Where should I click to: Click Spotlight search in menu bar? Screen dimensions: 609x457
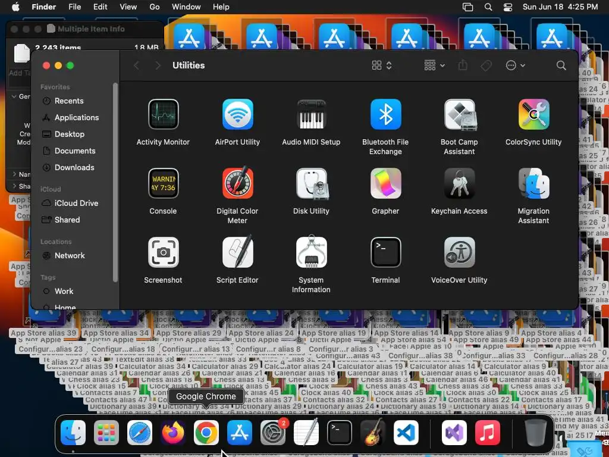tap(488, 7)
